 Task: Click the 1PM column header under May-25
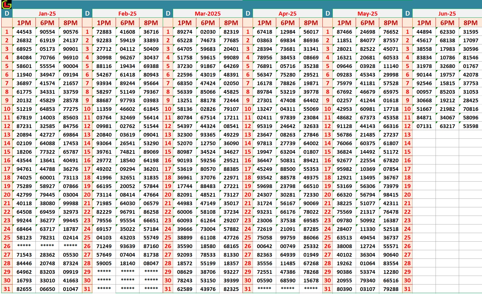(344, 23)
